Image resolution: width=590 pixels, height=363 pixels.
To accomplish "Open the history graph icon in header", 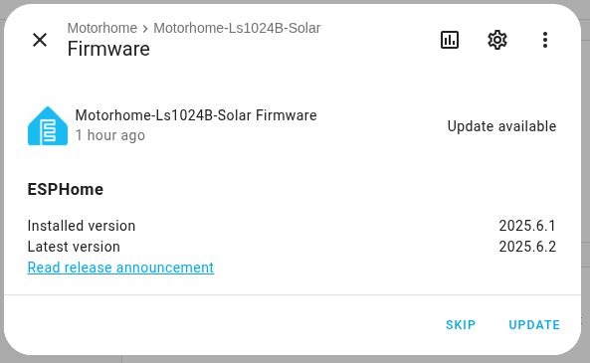I will tap(450, 40).
